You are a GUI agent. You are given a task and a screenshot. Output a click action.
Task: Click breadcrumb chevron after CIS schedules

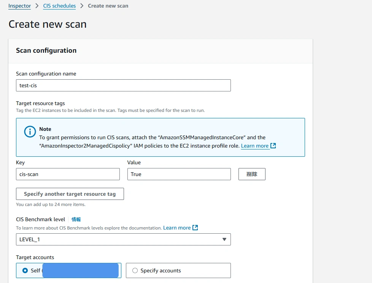pos(82,6)
